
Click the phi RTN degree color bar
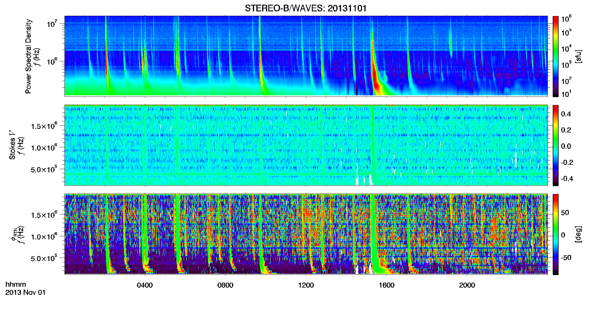(x=555, y=234)
